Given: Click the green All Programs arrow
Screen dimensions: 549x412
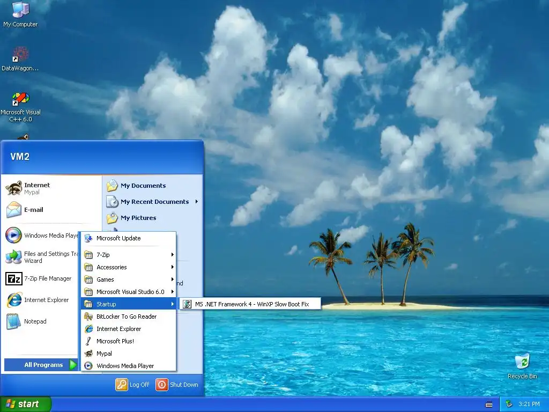Looking at the screenshot, I should coord(73,365).
